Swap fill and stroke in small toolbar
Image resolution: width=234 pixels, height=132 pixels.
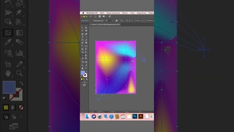[x=86, y=72]
